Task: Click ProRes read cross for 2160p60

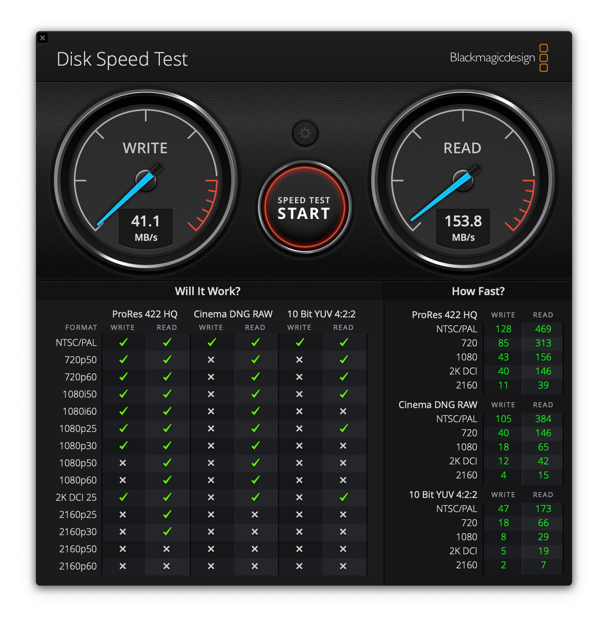Action: click(x=166, y=566)
